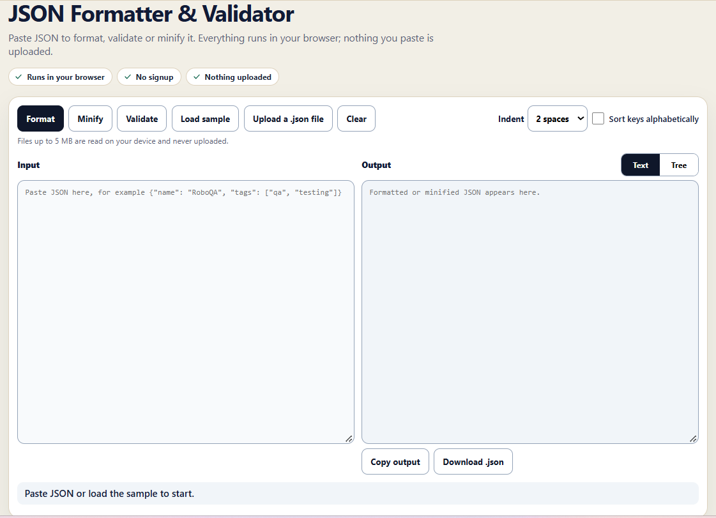Viewport: 716px width, 518px height.
Task: Click the Format button
Action: click(x=41, y=119)
